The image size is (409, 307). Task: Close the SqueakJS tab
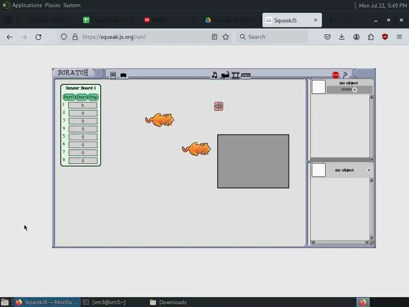click(316, 20)
